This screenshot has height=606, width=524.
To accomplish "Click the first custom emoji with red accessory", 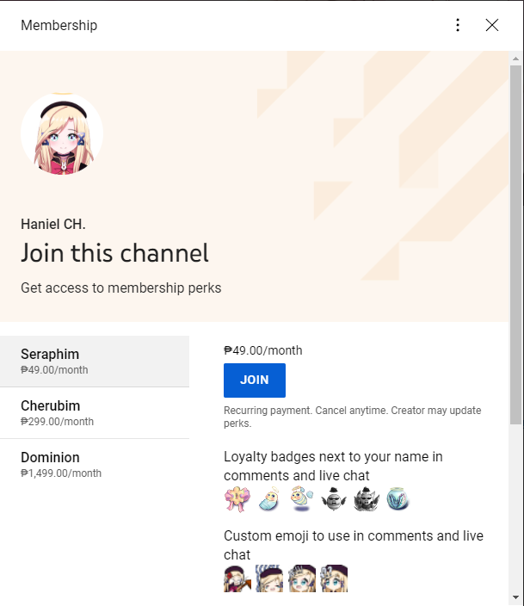I will (x=237, y=578).
